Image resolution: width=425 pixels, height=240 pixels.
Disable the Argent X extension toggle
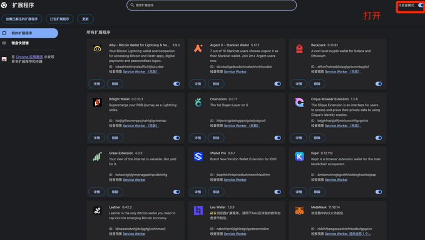[x=277, y=83]
